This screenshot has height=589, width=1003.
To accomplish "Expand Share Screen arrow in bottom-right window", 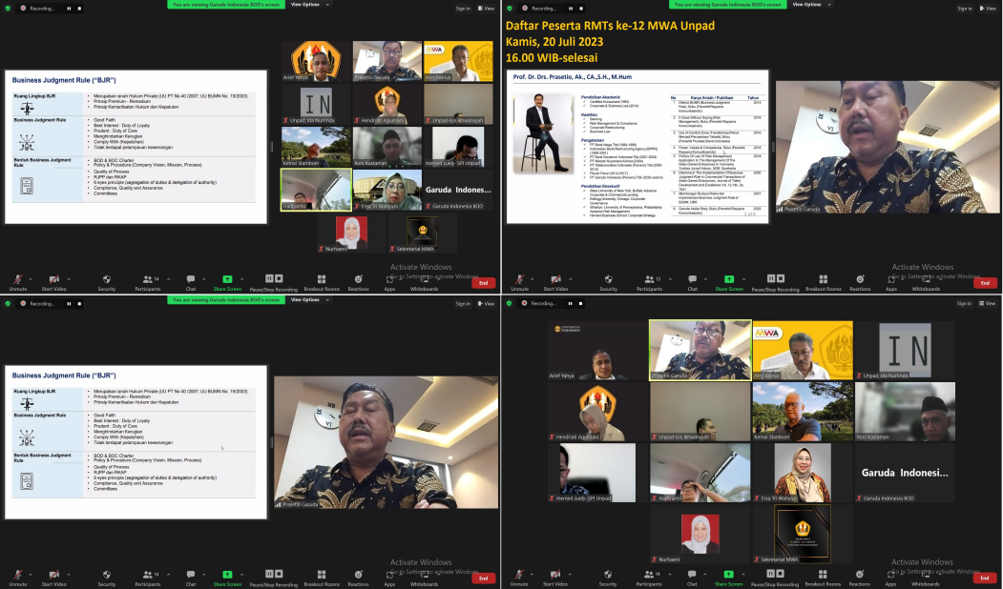I will click(742, 575).
